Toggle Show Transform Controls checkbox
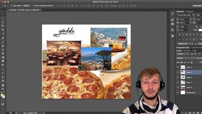This screenshot has width=202, height=114. tap(34, 6)
